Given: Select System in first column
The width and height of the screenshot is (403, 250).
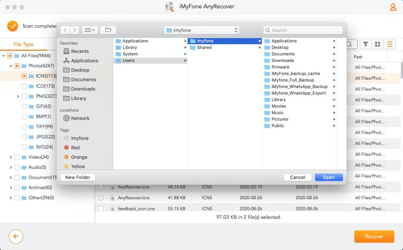Looking at the screenshot, I should point(151,54).
